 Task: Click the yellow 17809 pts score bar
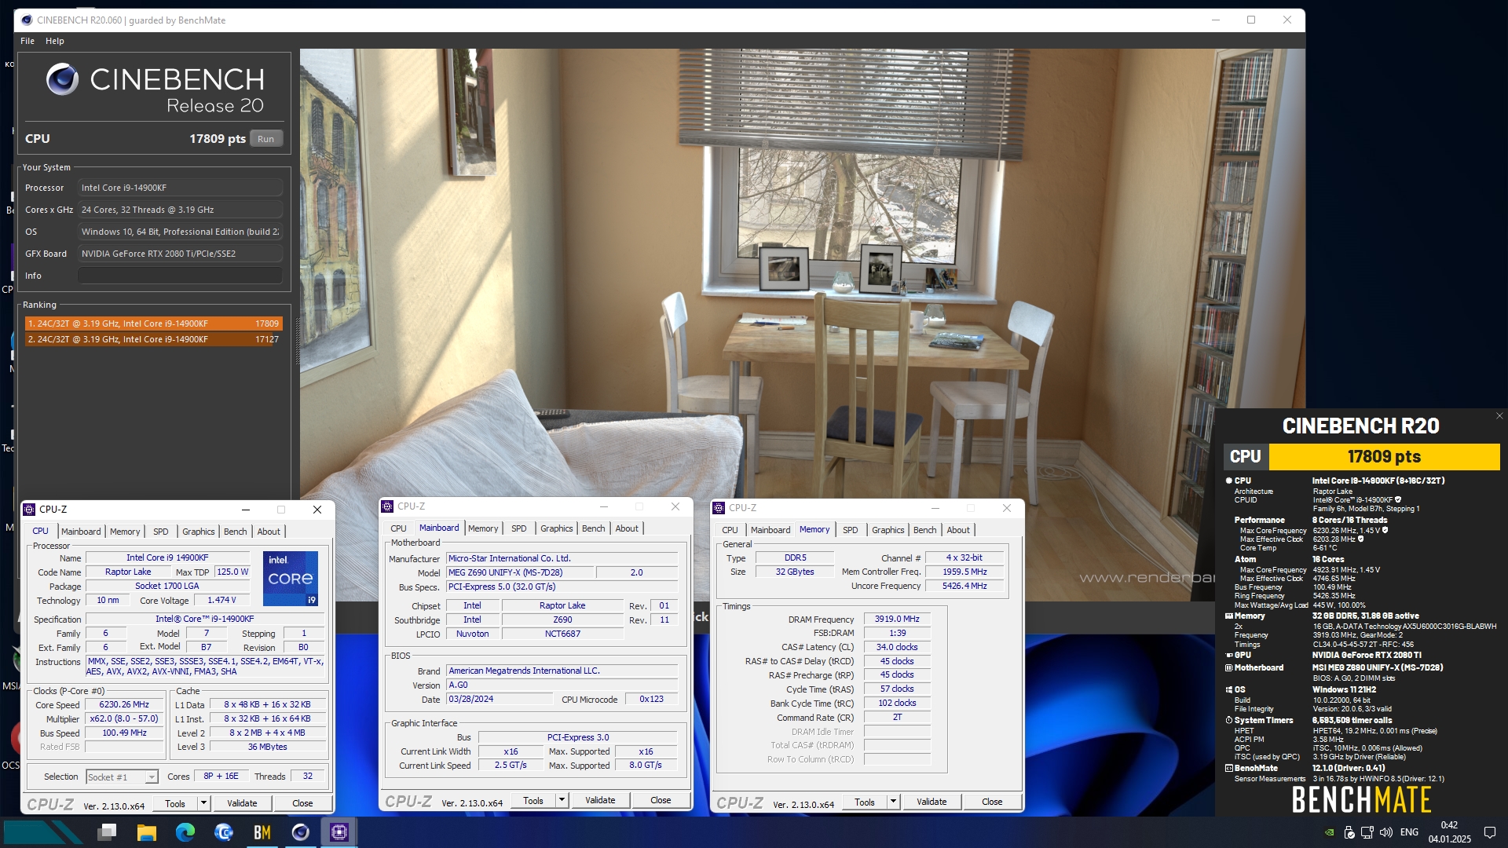point(1384,457)
